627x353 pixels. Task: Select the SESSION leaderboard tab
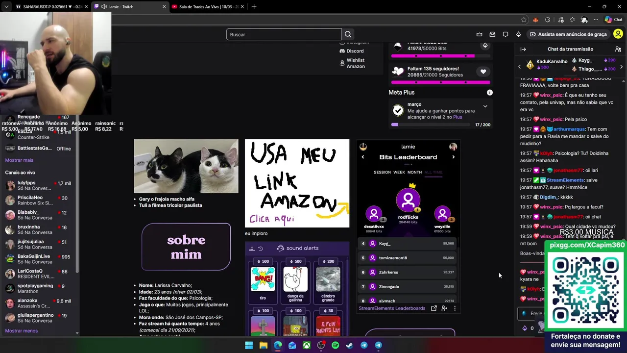(382, 172)
